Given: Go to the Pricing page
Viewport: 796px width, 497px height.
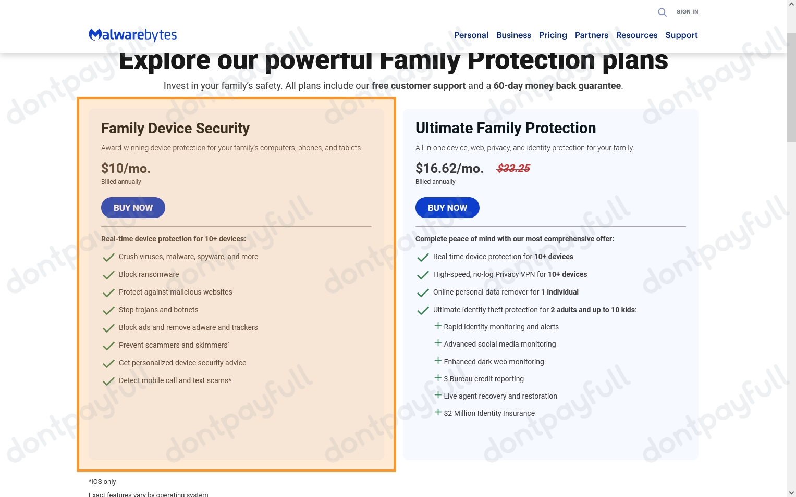Looking at the screenshot, I should coord(553,35).
